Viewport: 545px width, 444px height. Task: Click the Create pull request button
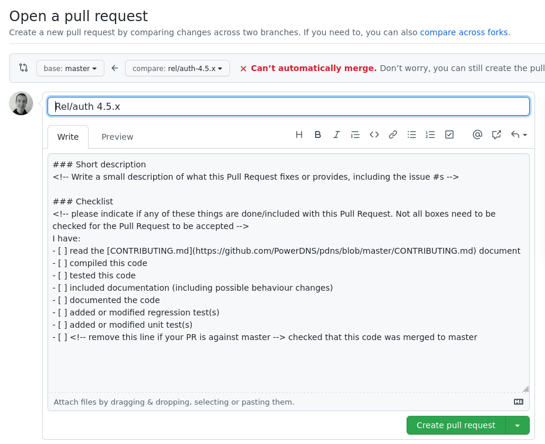(x=456, y=425)
